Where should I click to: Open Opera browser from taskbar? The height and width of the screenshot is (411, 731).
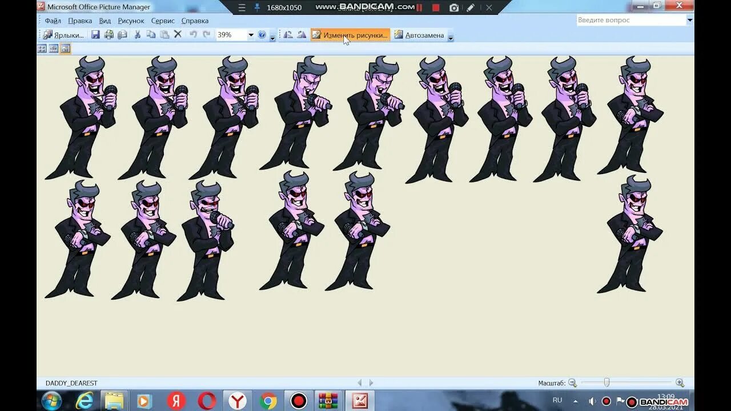pyautogui.click(x=207, y=401)
